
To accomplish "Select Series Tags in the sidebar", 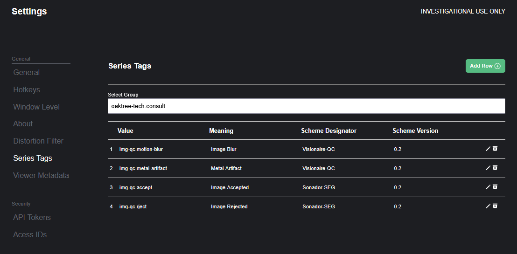I will [33, 158].
